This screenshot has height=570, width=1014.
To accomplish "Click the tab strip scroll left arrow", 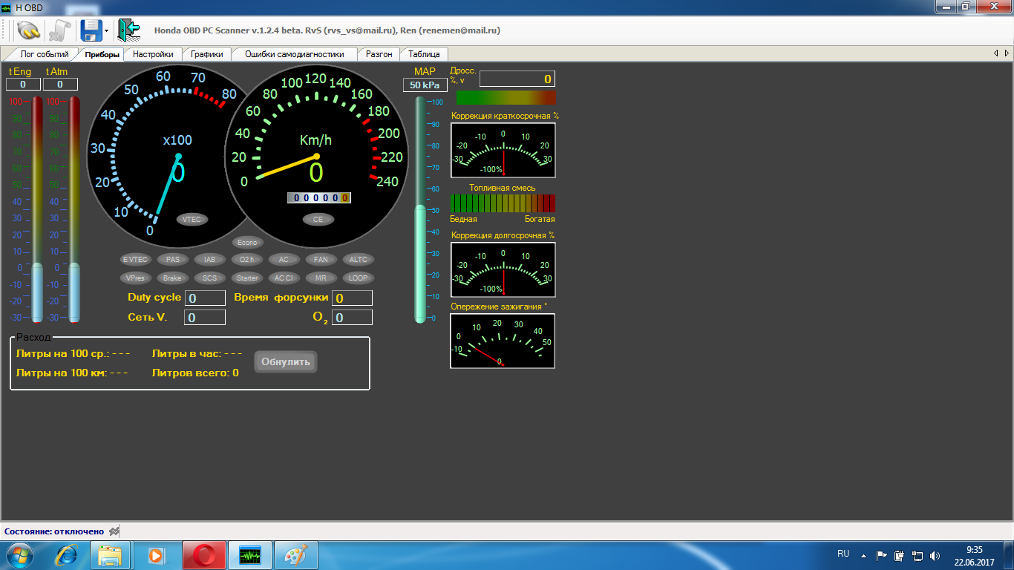I will pyautogui.click(x=996, y=53).
